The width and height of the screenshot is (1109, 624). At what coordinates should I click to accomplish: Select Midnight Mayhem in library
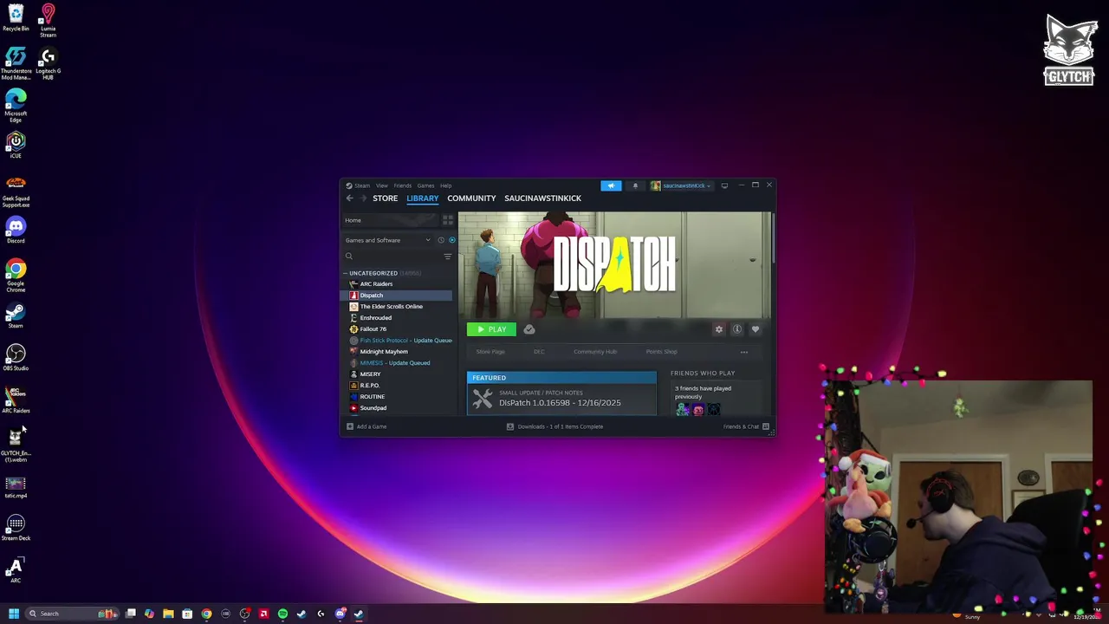point(397,352)
